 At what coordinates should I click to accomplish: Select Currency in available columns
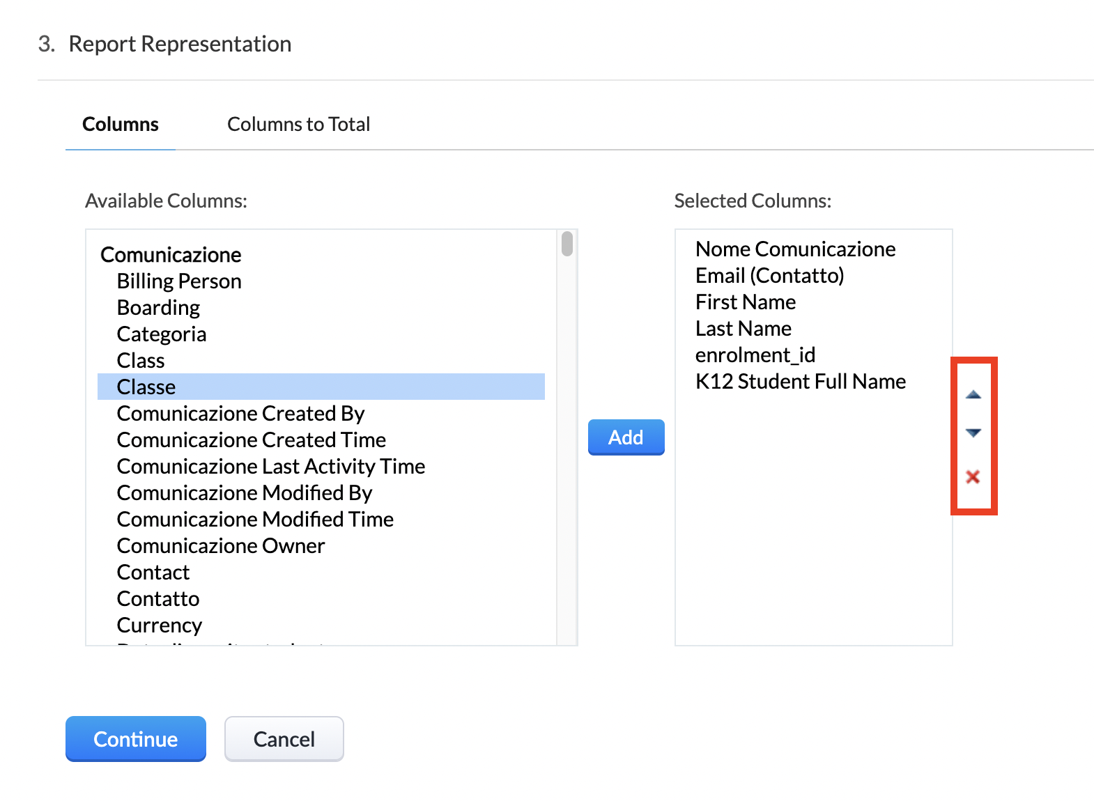160,625
